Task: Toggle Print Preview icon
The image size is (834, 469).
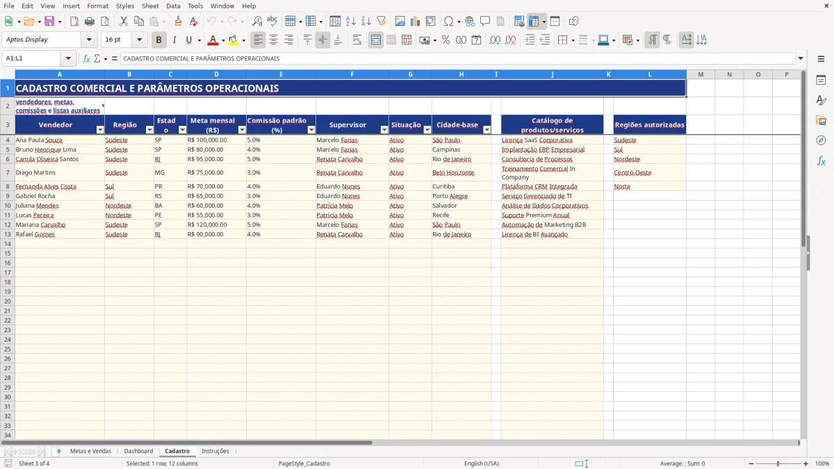Action: point(105,22)
